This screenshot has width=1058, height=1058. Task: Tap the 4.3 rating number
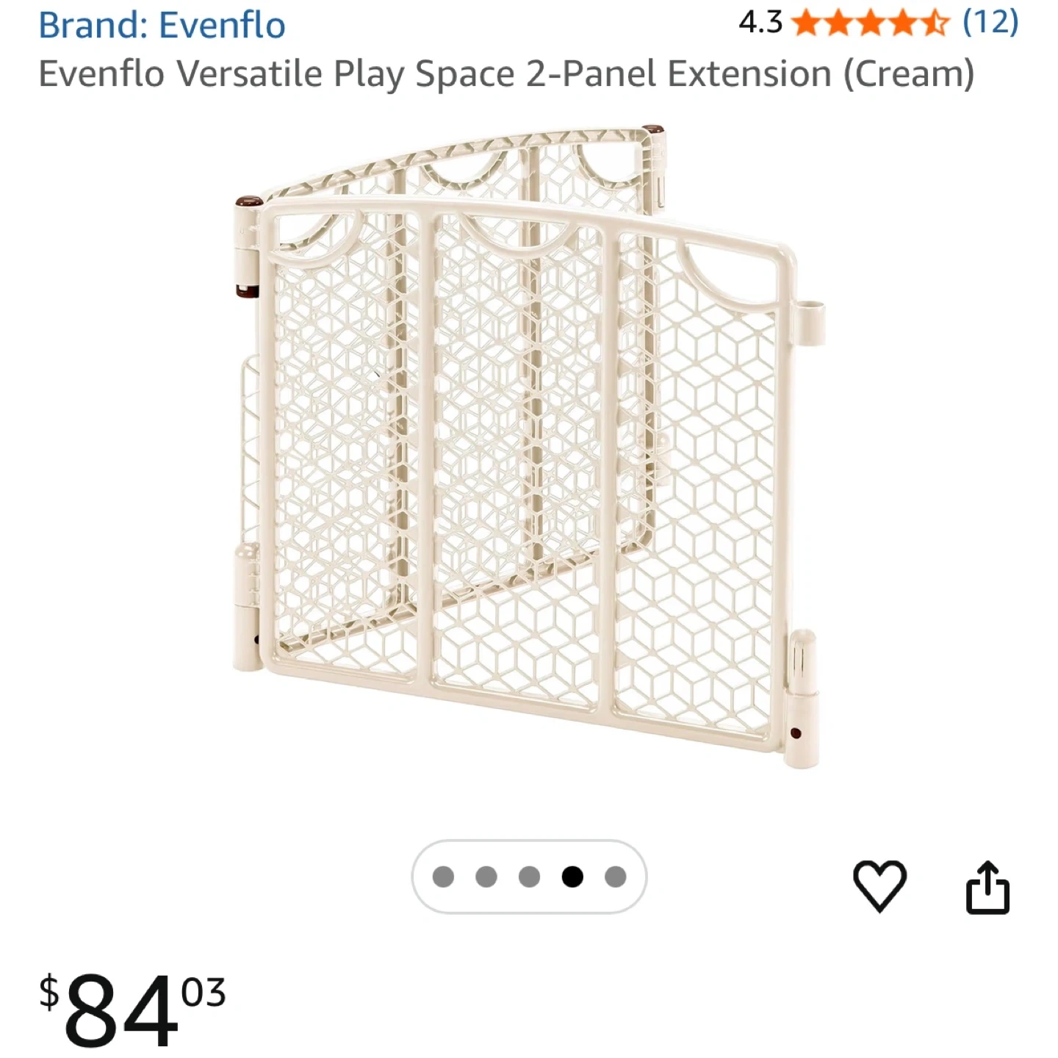[x=760, y=24]
